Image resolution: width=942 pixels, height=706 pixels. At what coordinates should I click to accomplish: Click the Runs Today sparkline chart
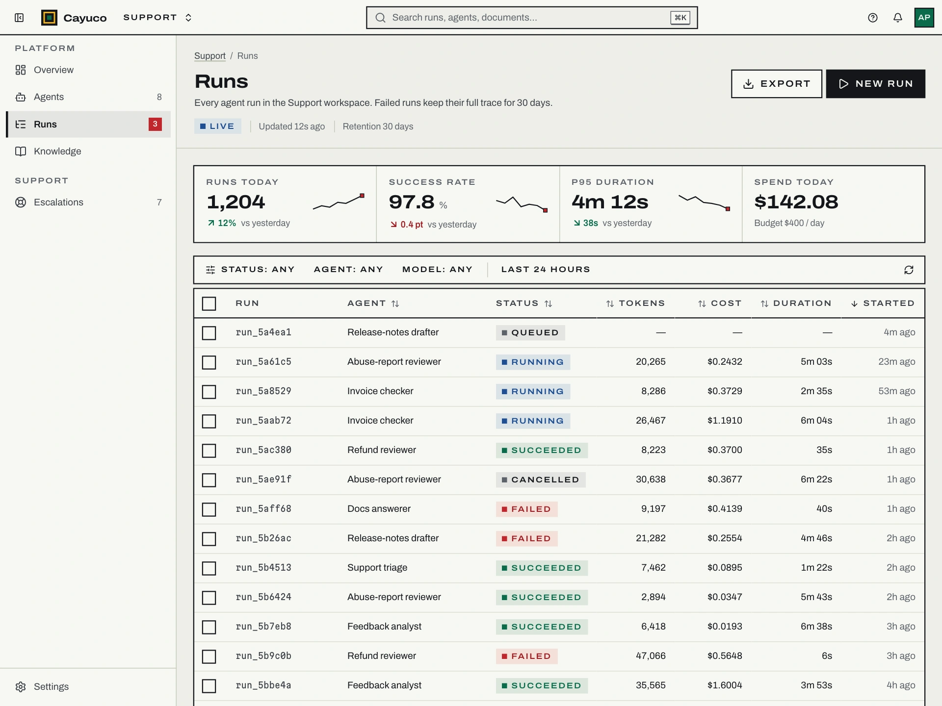pyautogui.click(x=339, y=202)
